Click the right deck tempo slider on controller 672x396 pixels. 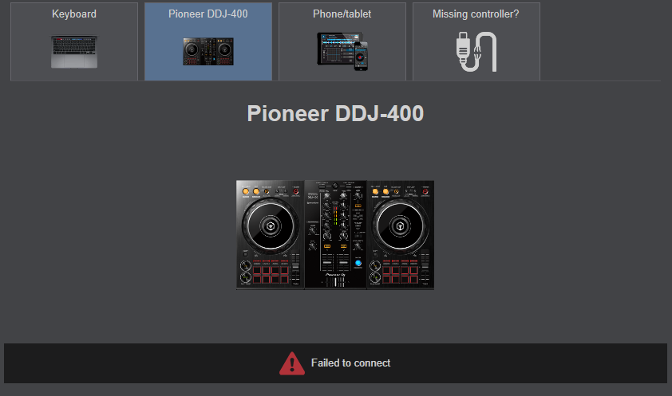tap(425, 267)
